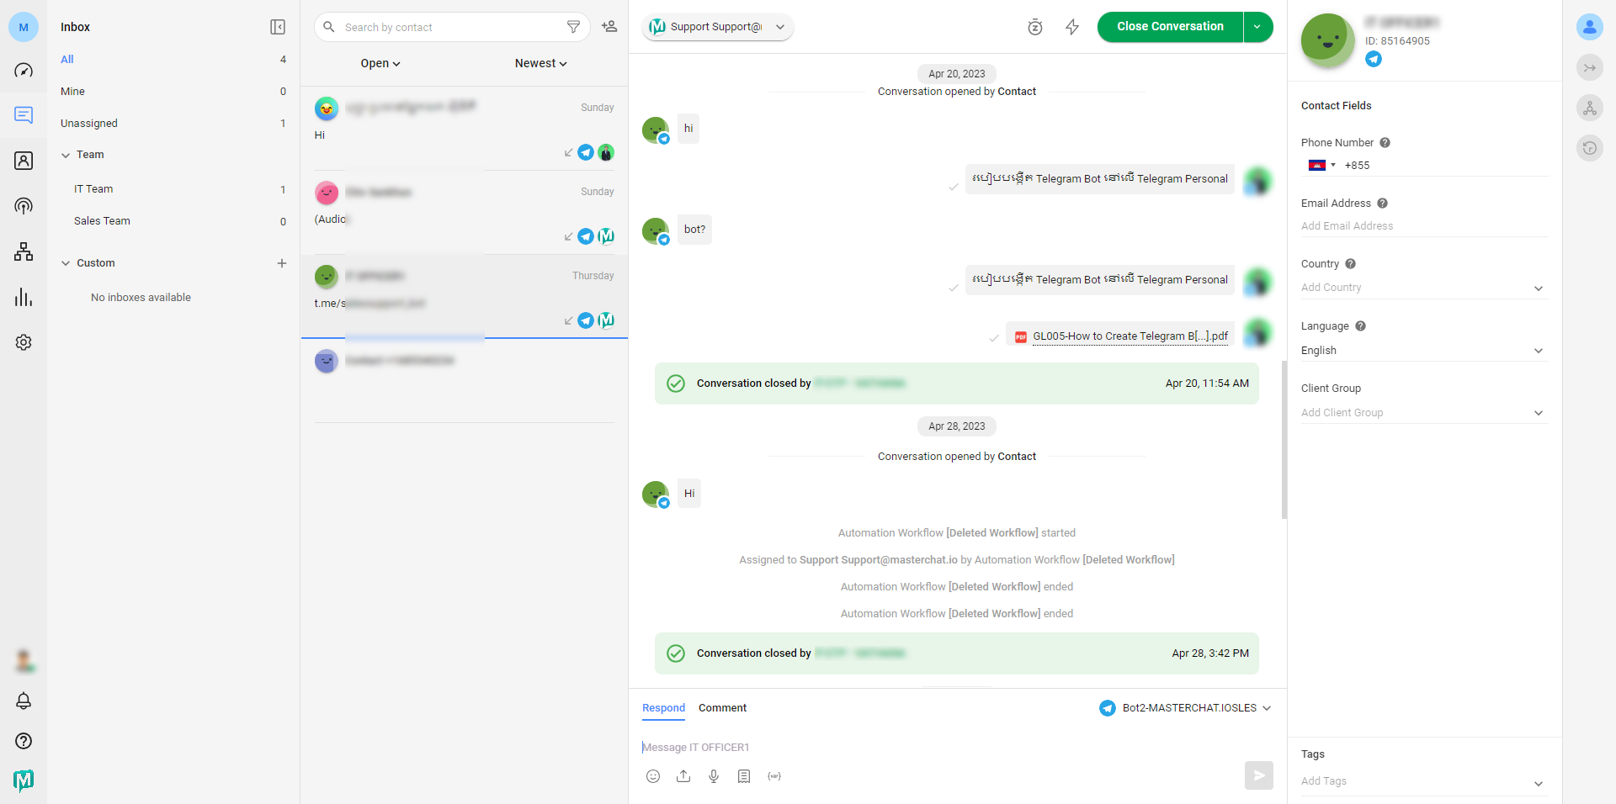Open the Add Country dropdown
The image size is (1616, 804).
(1423, 288)
